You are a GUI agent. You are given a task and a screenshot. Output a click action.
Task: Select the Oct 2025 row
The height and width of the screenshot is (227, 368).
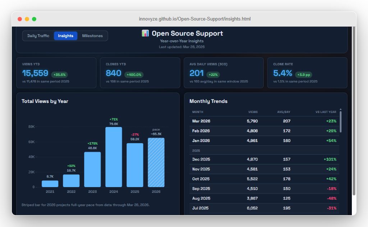click(x=264, y=179)
